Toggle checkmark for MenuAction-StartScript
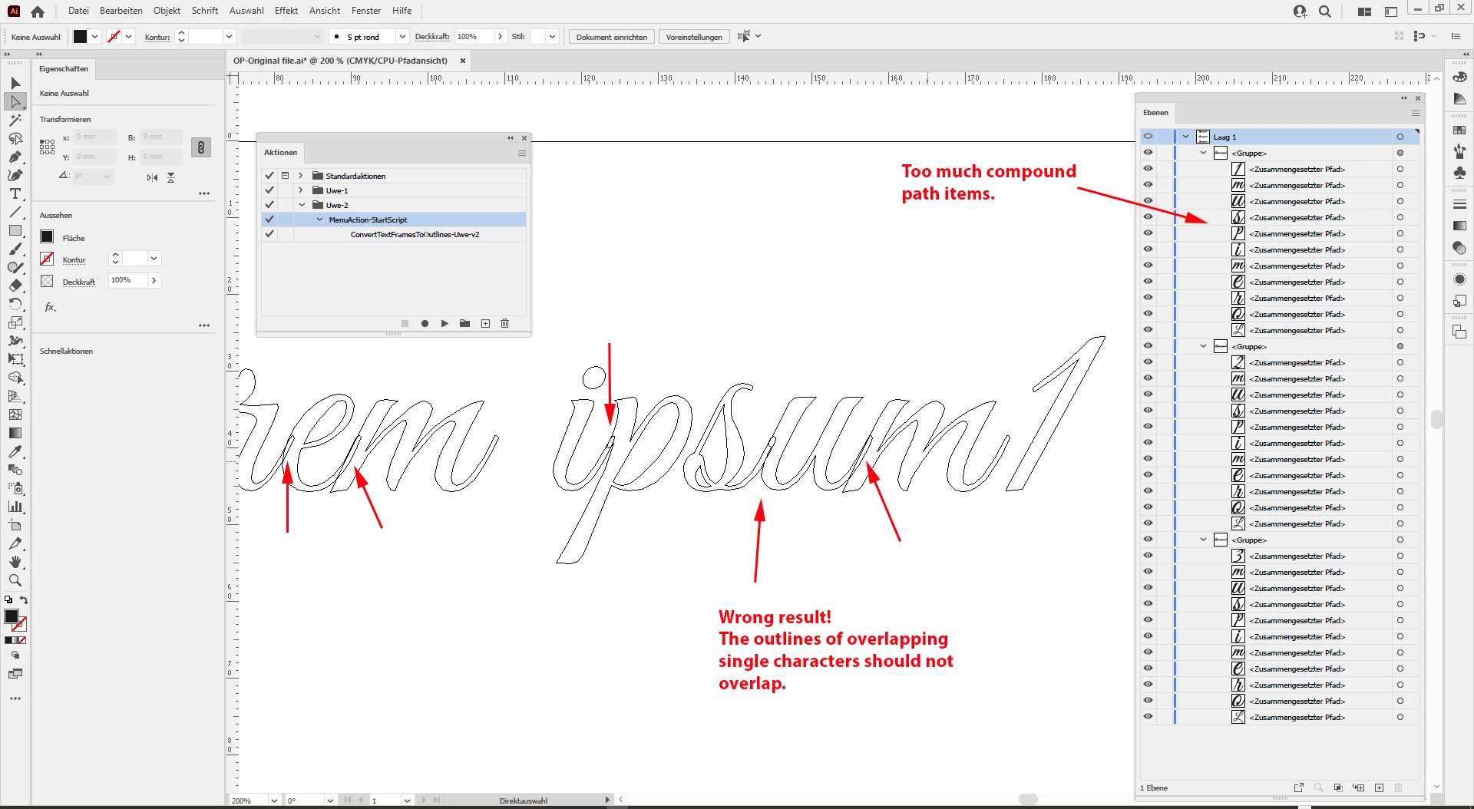Viewport: 1474px width, 809px height. tap(269, 220)
